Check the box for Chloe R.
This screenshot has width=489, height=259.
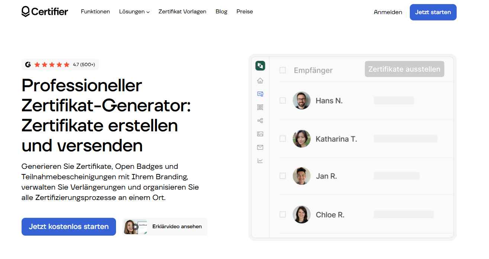(x=283, y=214)
